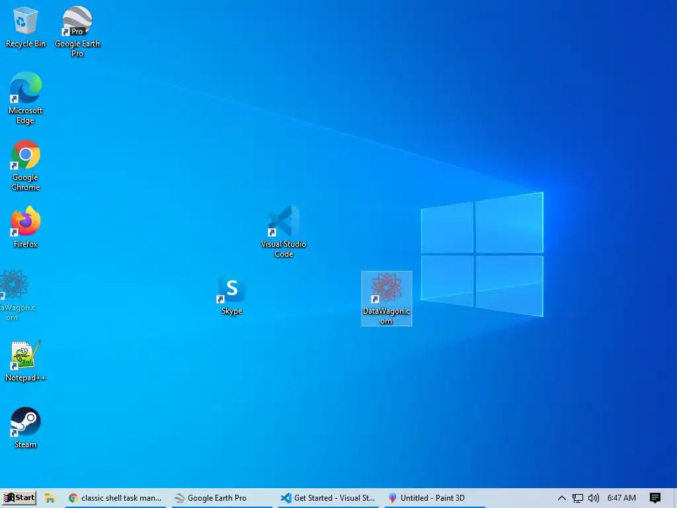Open the volume speaker tray icon
This screenshot has height=508, width=677.
pyautogui.click(x=594, y=498)
